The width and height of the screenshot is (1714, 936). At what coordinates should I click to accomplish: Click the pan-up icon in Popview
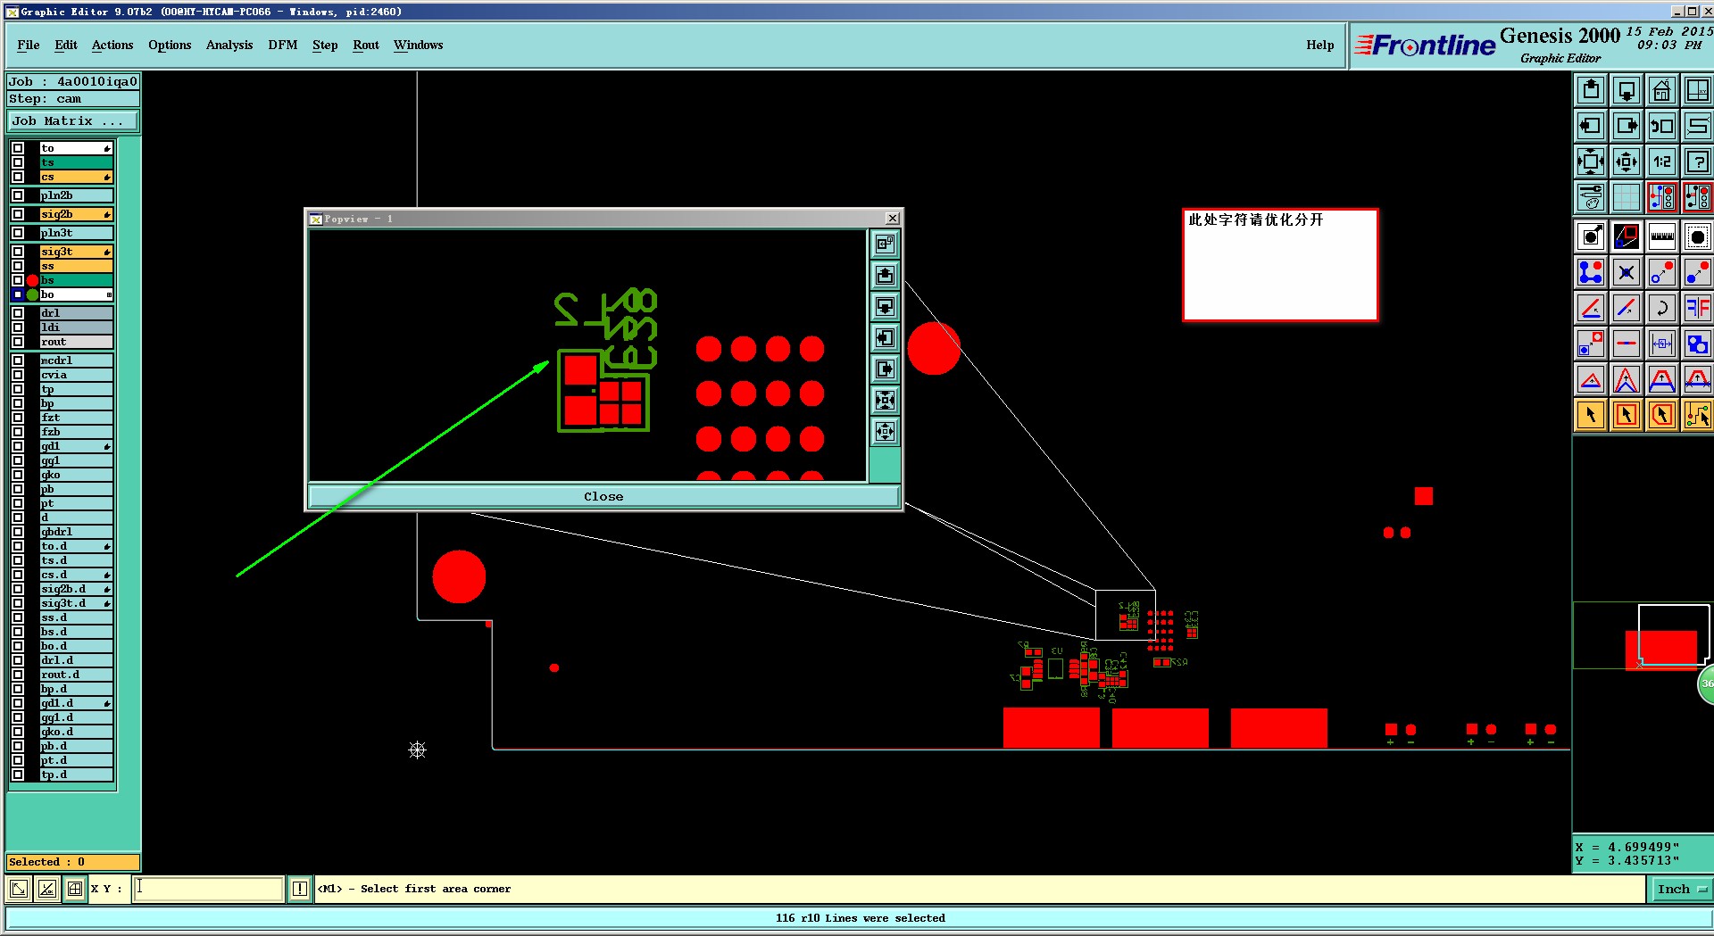tap(885, 275)
